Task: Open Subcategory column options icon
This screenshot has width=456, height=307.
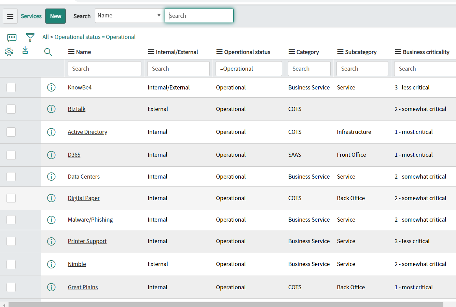Action: (340, 52)
